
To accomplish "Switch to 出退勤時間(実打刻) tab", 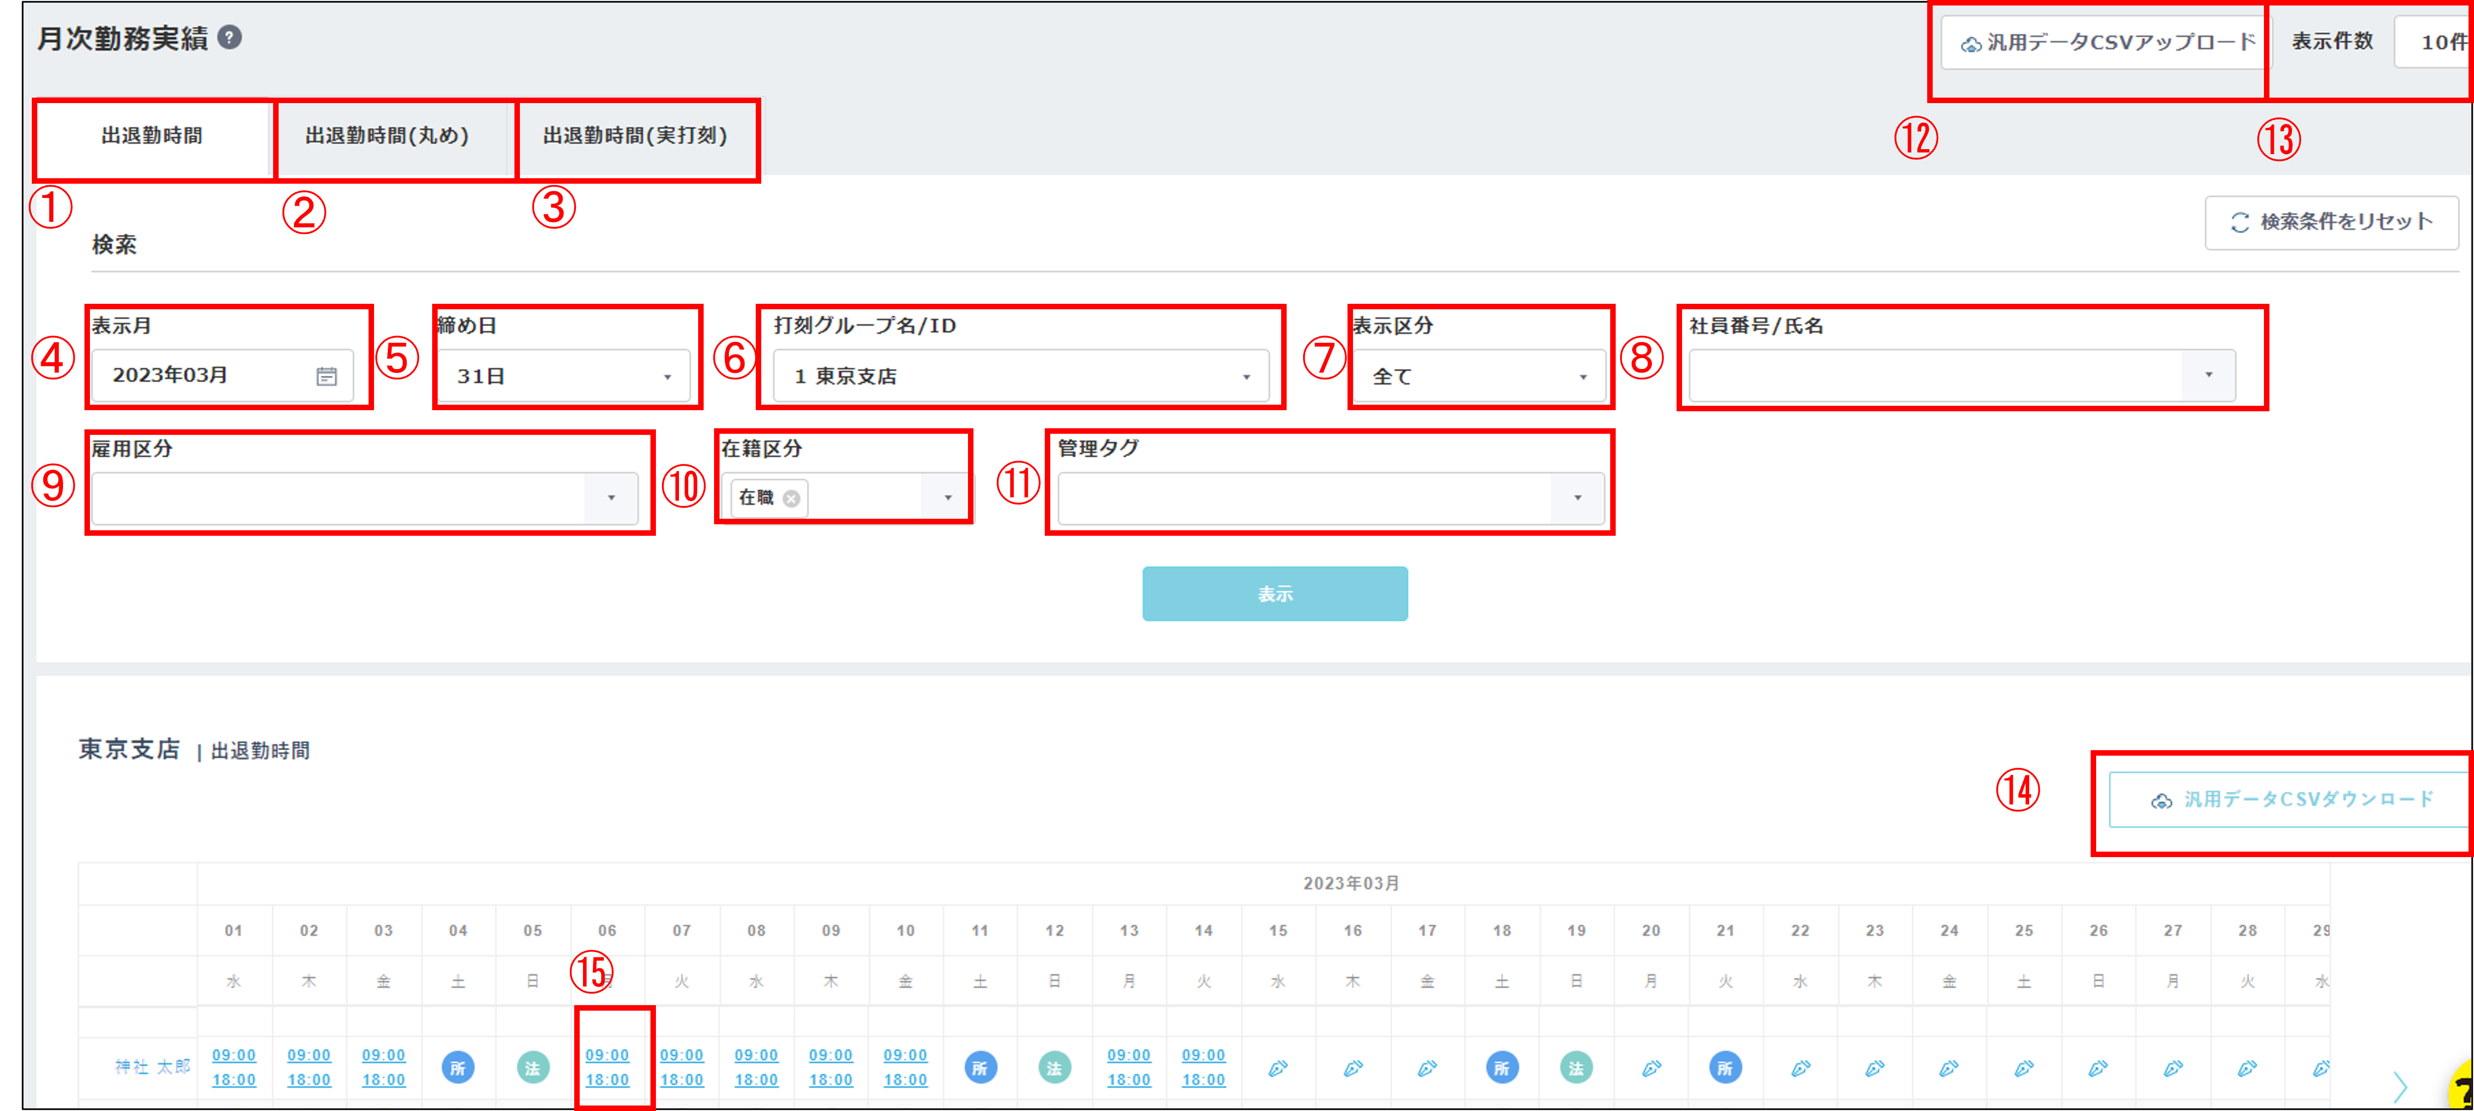I will (635, 137).
